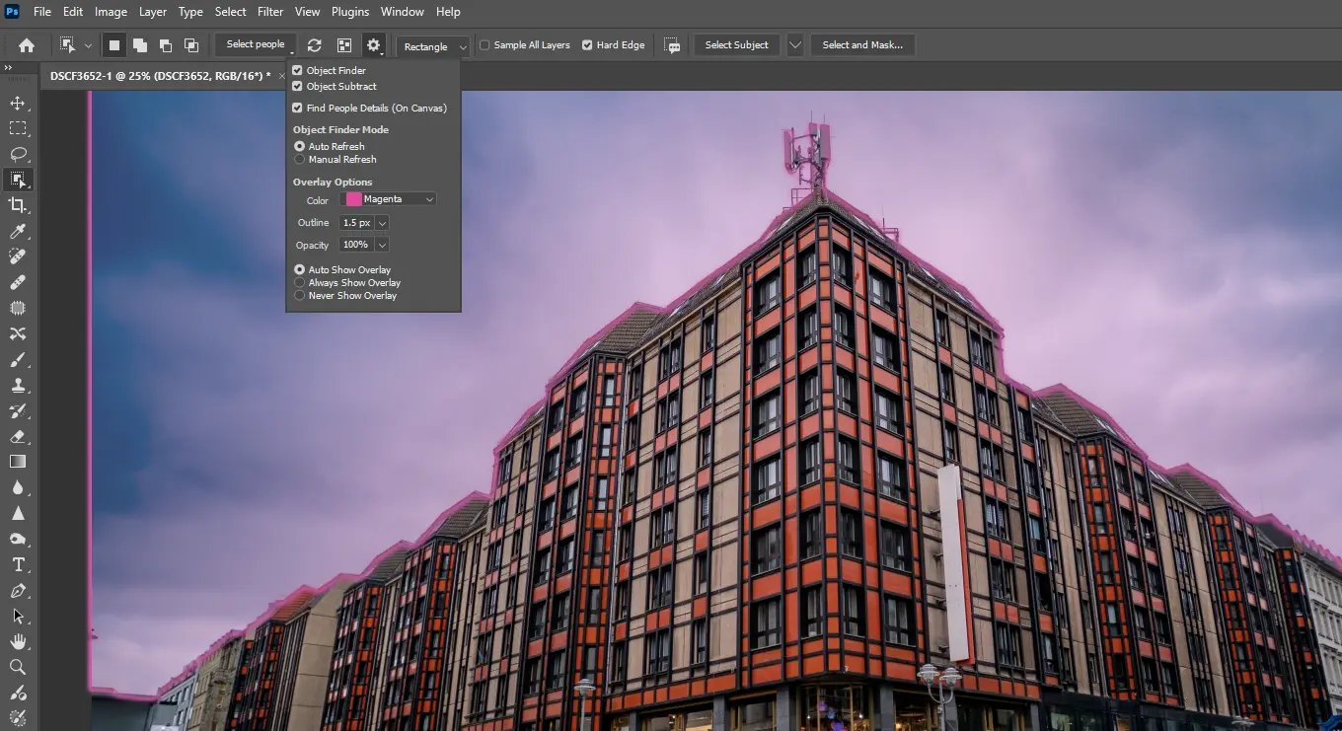This screenshot has width=1342, height=731.
Task: Open the Filter menu
Action: (270, 12)
